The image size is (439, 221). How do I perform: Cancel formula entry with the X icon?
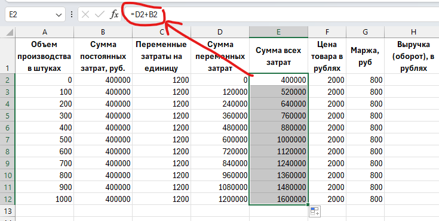pos(85,14)
